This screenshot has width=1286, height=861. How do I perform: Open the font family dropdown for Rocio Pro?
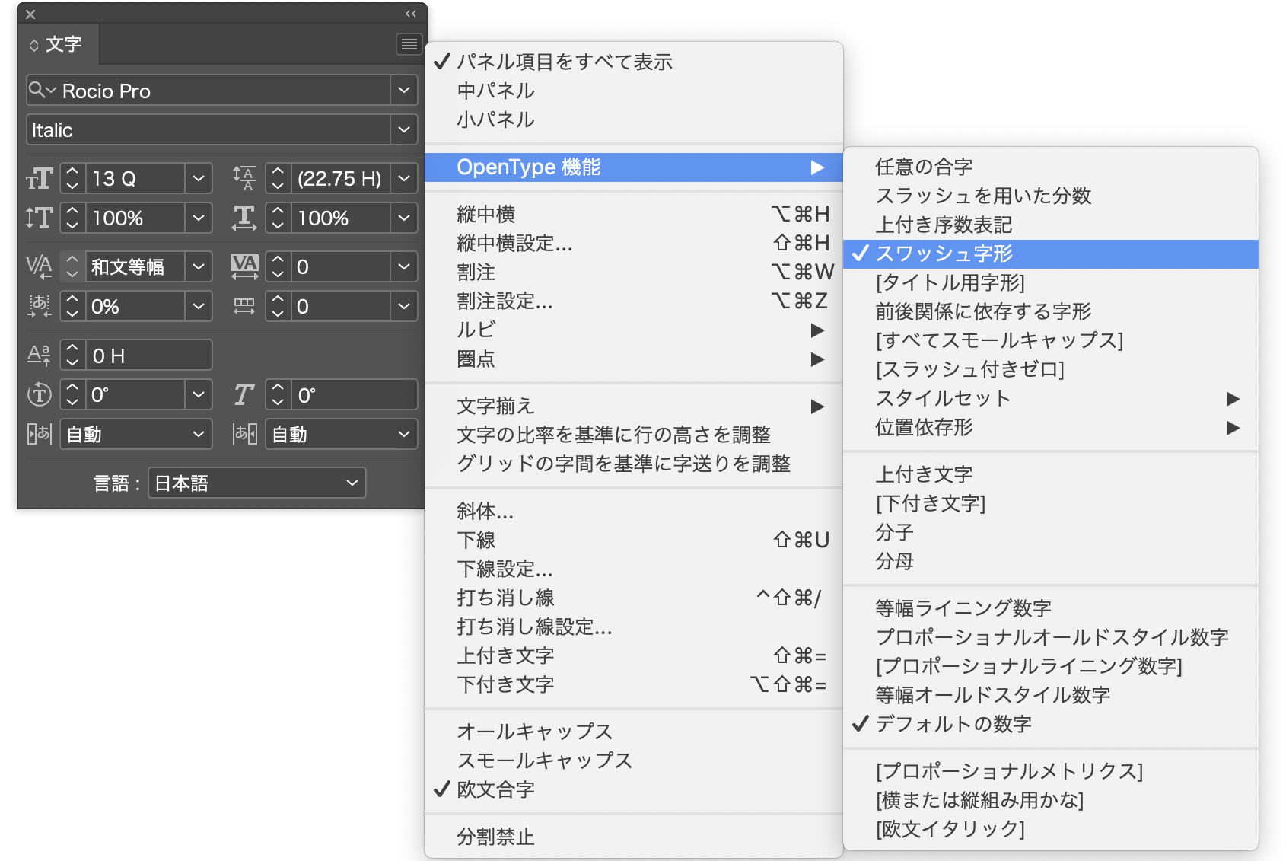(x=404, y=90)
